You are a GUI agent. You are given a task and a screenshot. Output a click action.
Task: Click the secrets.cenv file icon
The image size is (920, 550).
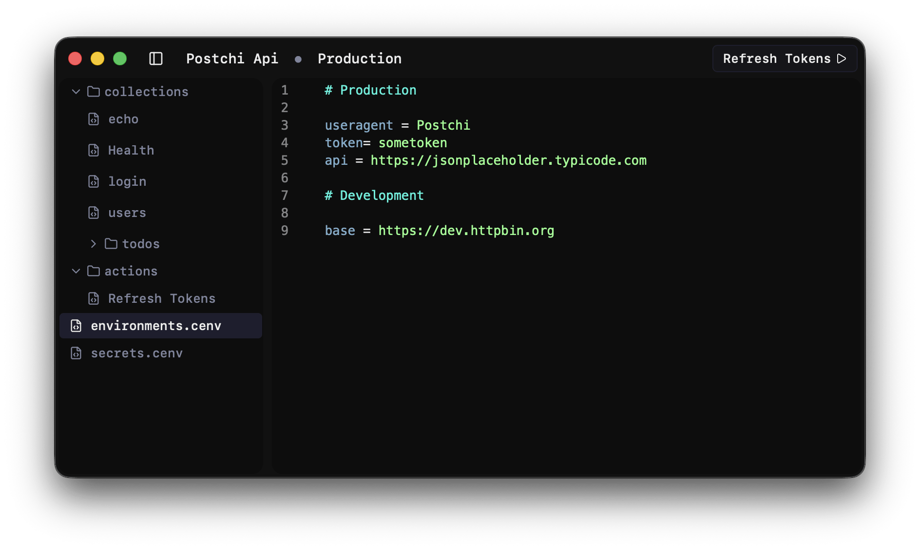tap(76, 354)
